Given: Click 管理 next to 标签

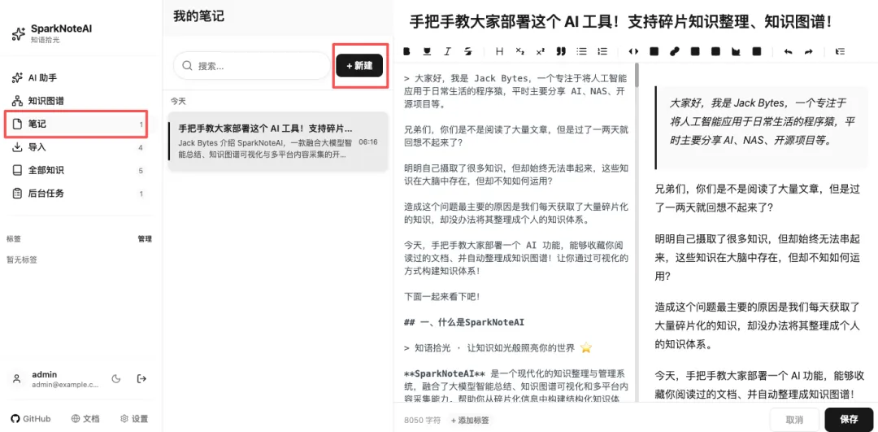Looking at the screenshot, I should point(145,238).
